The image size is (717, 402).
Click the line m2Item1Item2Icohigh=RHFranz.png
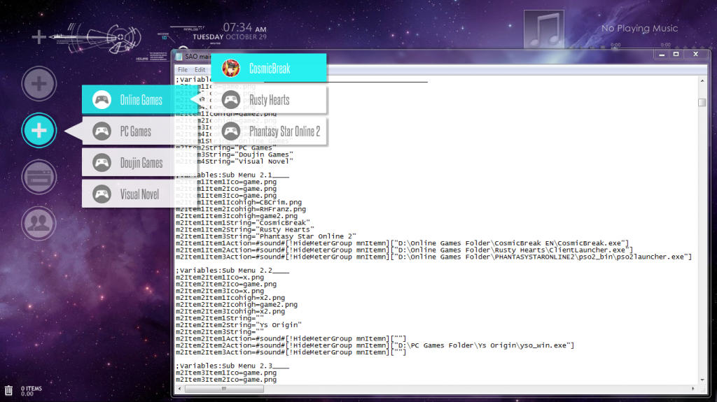point(241,209)
